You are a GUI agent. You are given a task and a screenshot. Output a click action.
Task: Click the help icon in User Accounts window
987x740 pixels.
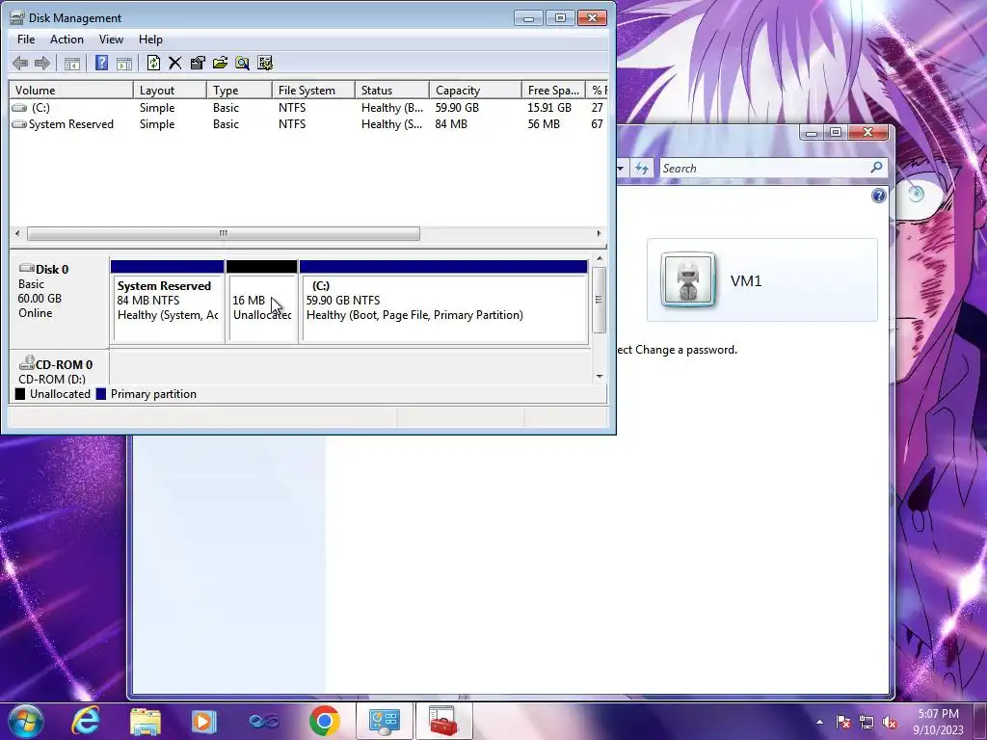879,196
